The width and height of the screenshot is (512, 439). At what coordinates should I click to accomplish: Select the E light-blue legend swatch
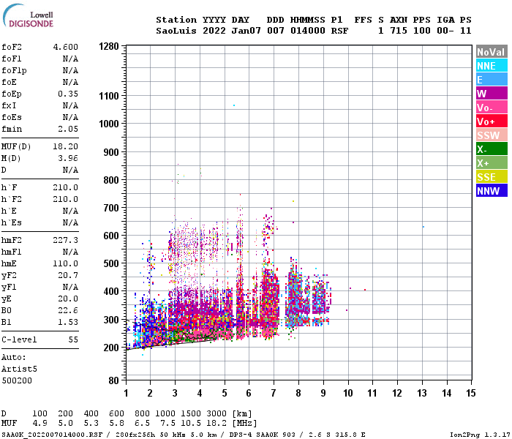[492, 79]
